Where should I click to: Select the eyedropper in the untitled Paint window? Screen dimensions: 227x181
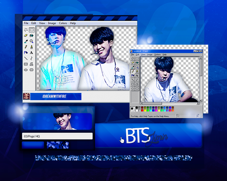tap(133, 67)
